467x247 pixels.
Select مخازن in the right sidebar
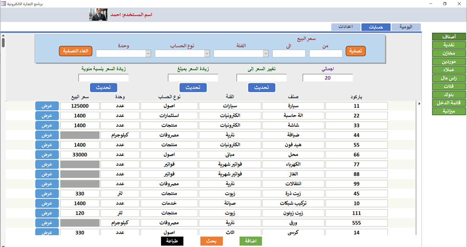pyautogui.click(x=449, y=53)
